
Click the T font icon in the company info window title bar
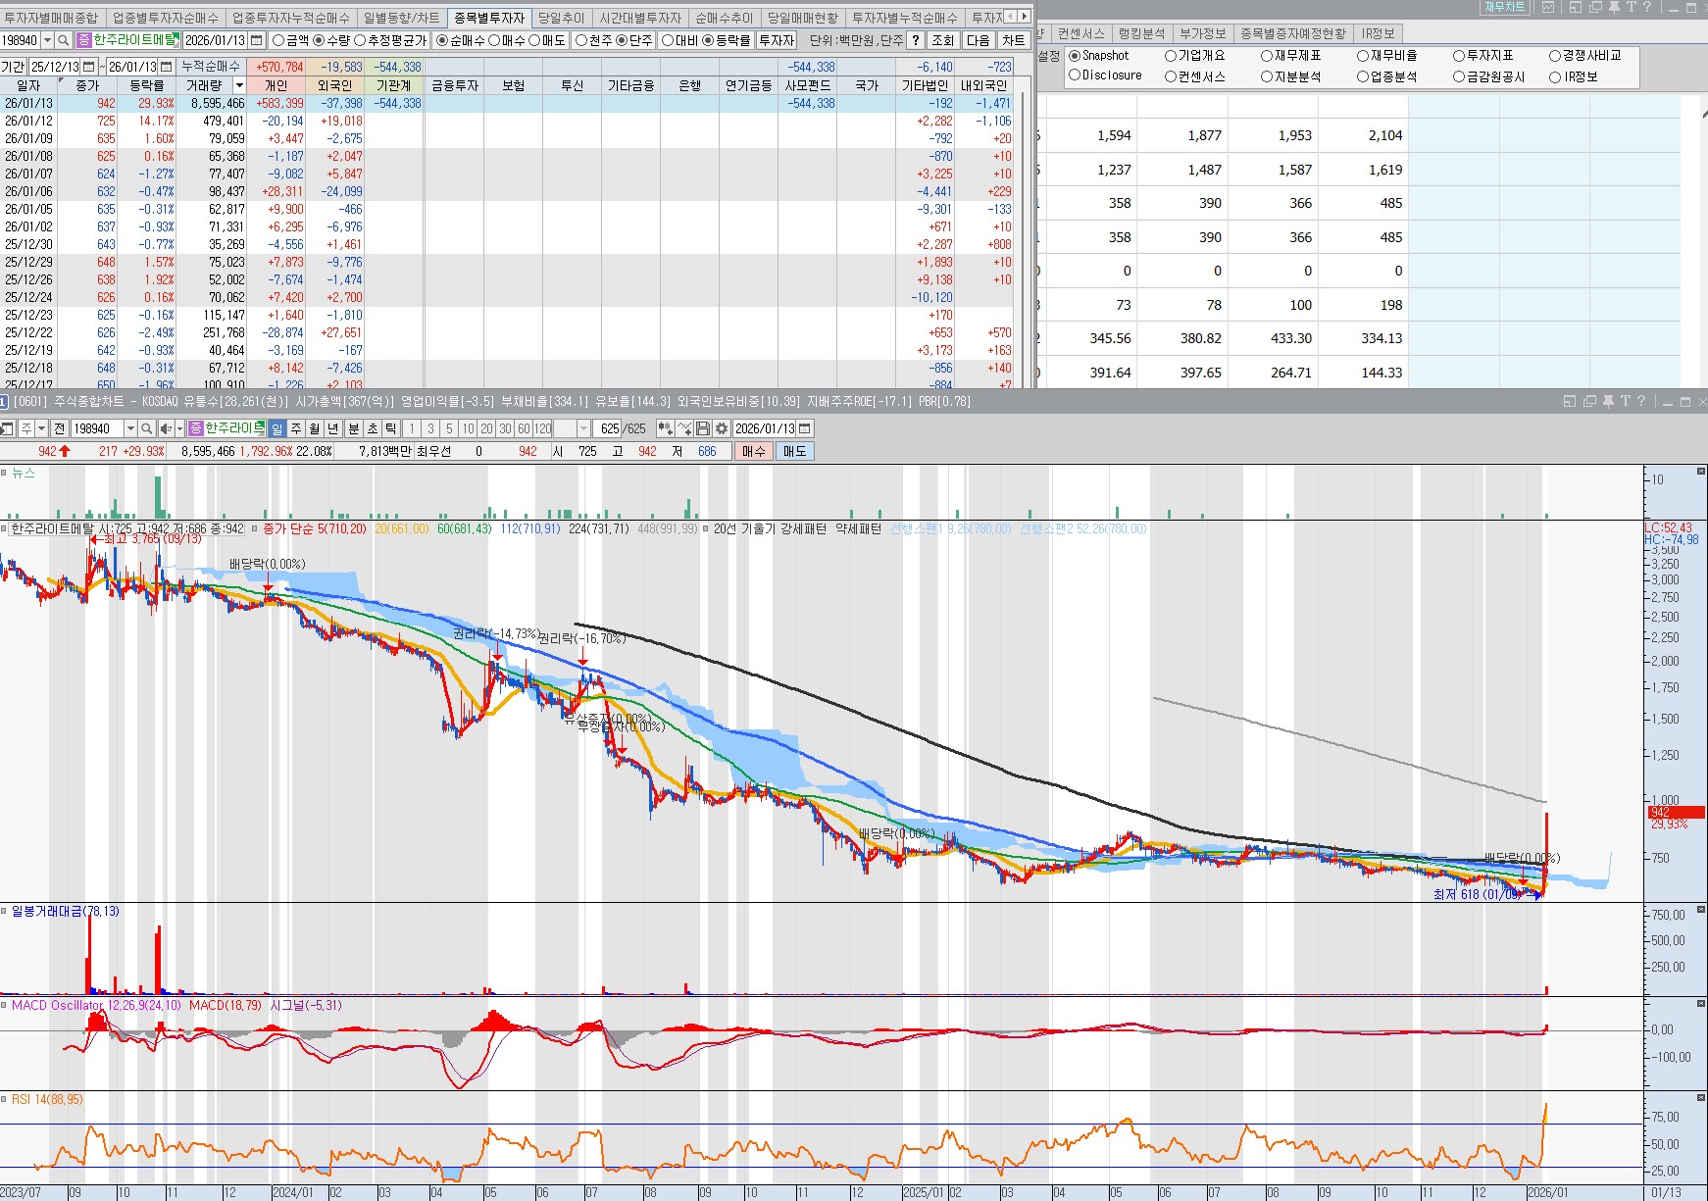pos(1631,7)
